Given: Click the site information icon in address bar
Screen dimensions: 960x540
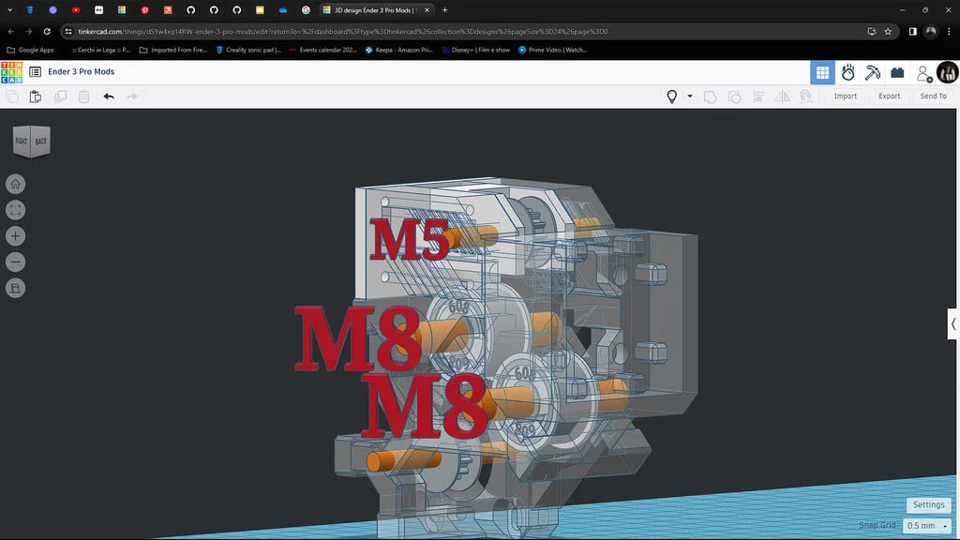Looking at the screenshot, I should (x=68, y=31).
